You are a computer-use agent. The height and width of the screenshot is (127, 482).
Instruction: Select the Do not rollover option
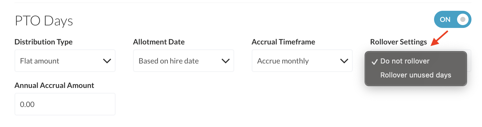(x=405, y=61)
